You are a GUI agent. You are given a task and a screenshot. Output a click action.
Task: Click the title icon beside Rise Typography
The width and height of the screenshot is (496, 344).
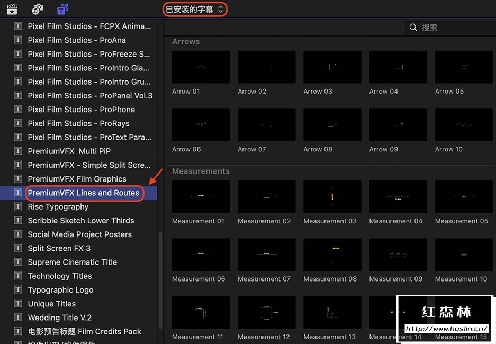(18, 206)
